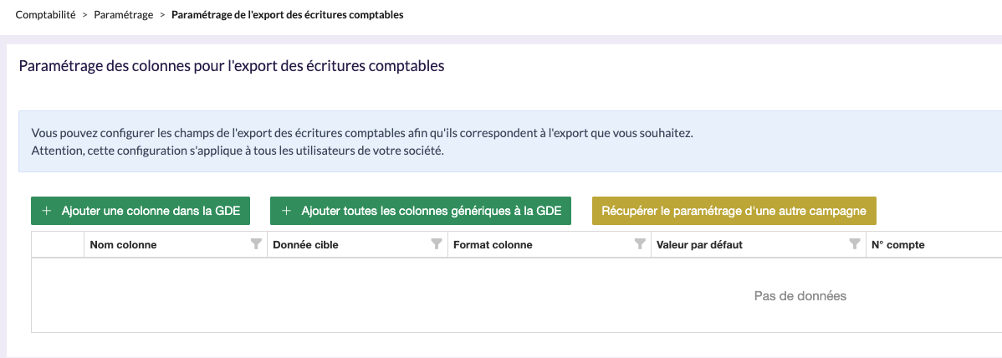
Task: Click plus icon of Ajouter une colonne
Action: pyautogui.click(x=47, y=211)
